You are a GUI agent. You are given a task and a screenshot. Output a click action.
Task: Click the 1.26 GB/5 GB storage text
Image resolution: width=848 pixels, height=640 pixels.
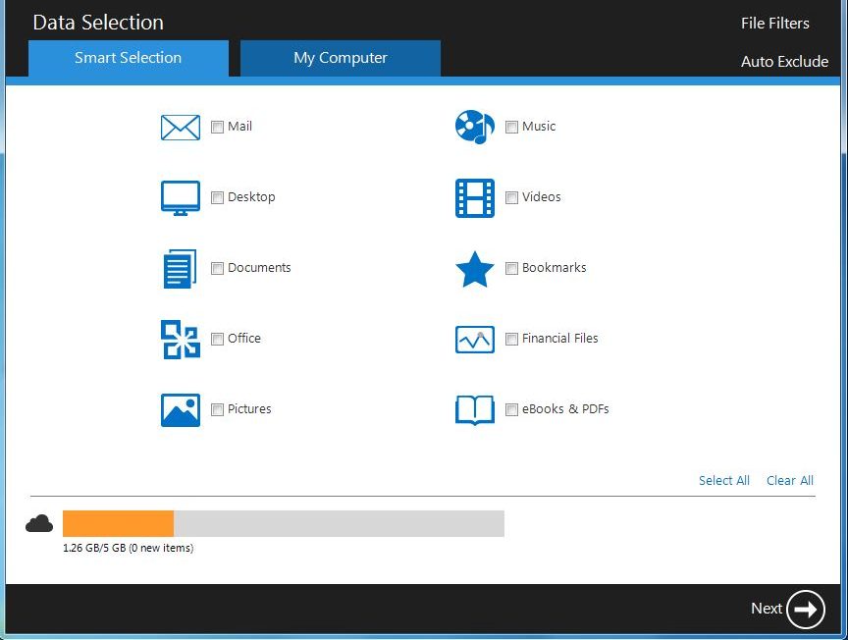pyautogui.click(x=129, y=548)
